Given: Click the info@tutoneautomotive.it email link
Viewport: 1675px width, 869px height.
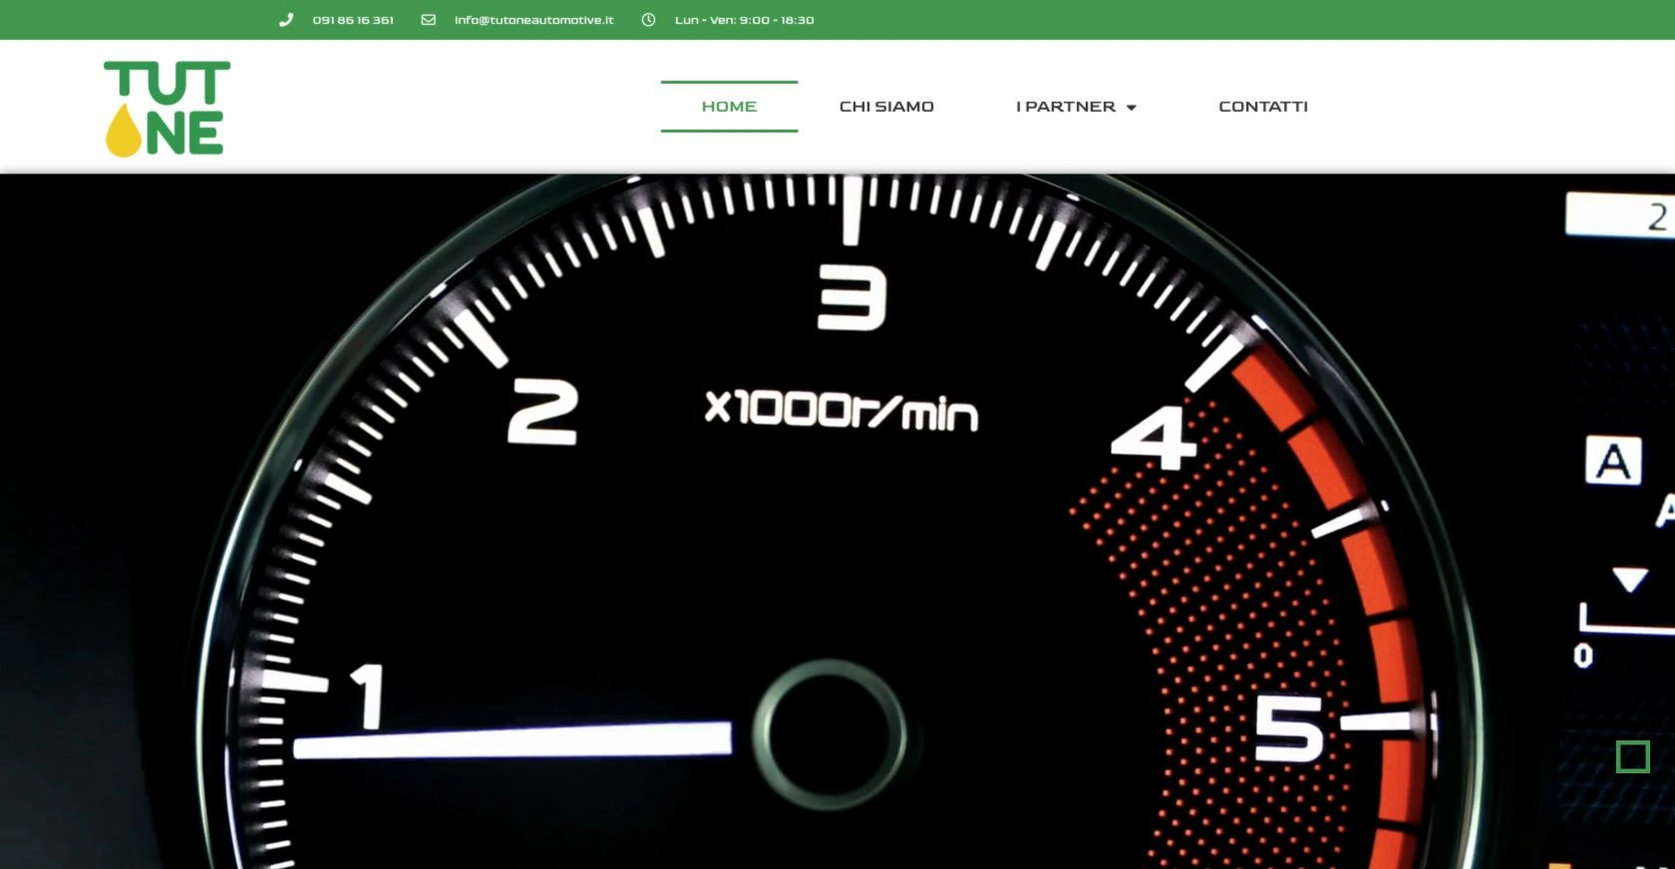Looking at the screenshot, I should (x=534, y=20).
